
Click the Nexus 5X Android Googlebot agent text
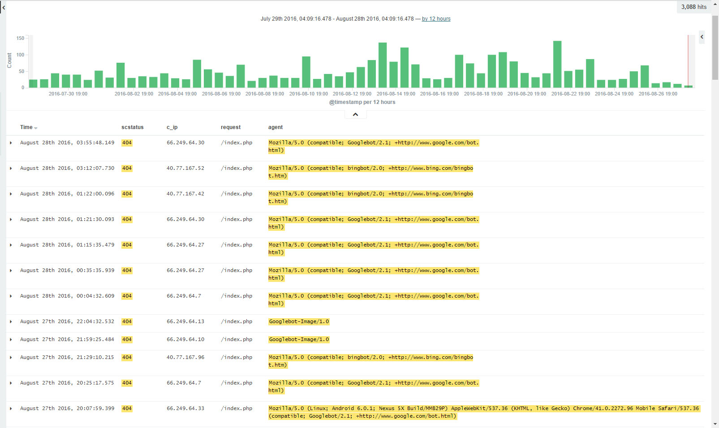click(484, 412)
